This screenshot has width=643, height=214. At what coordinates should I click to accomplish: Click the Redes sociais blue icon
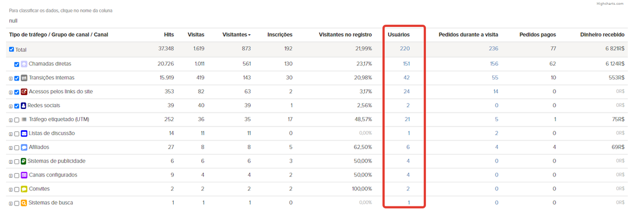point(24,106)
